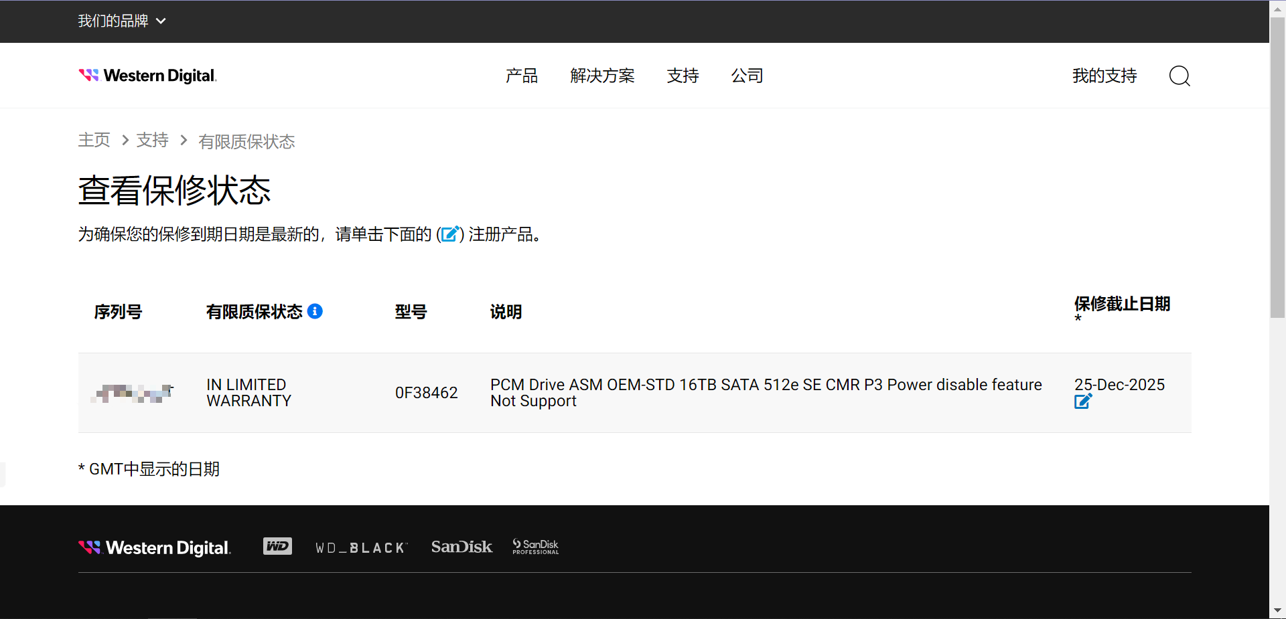
Task: Go to 我的支持 link
Action: tap(1104, 76)
